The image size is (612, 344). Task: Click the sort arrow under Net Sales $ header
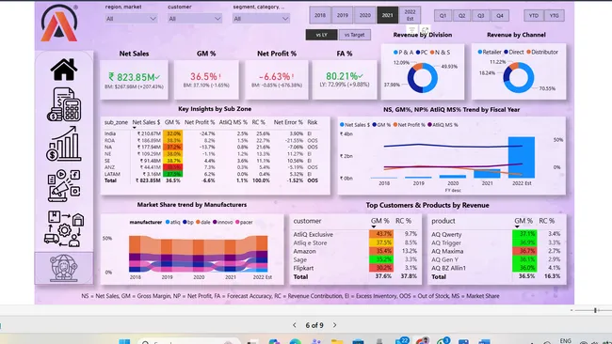point(135,128)
